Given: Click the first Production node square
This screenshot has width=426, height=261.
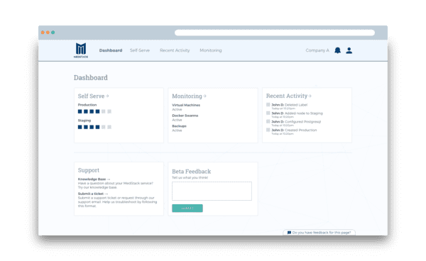Looking at the screenshot, I should [x=80, y=111].
